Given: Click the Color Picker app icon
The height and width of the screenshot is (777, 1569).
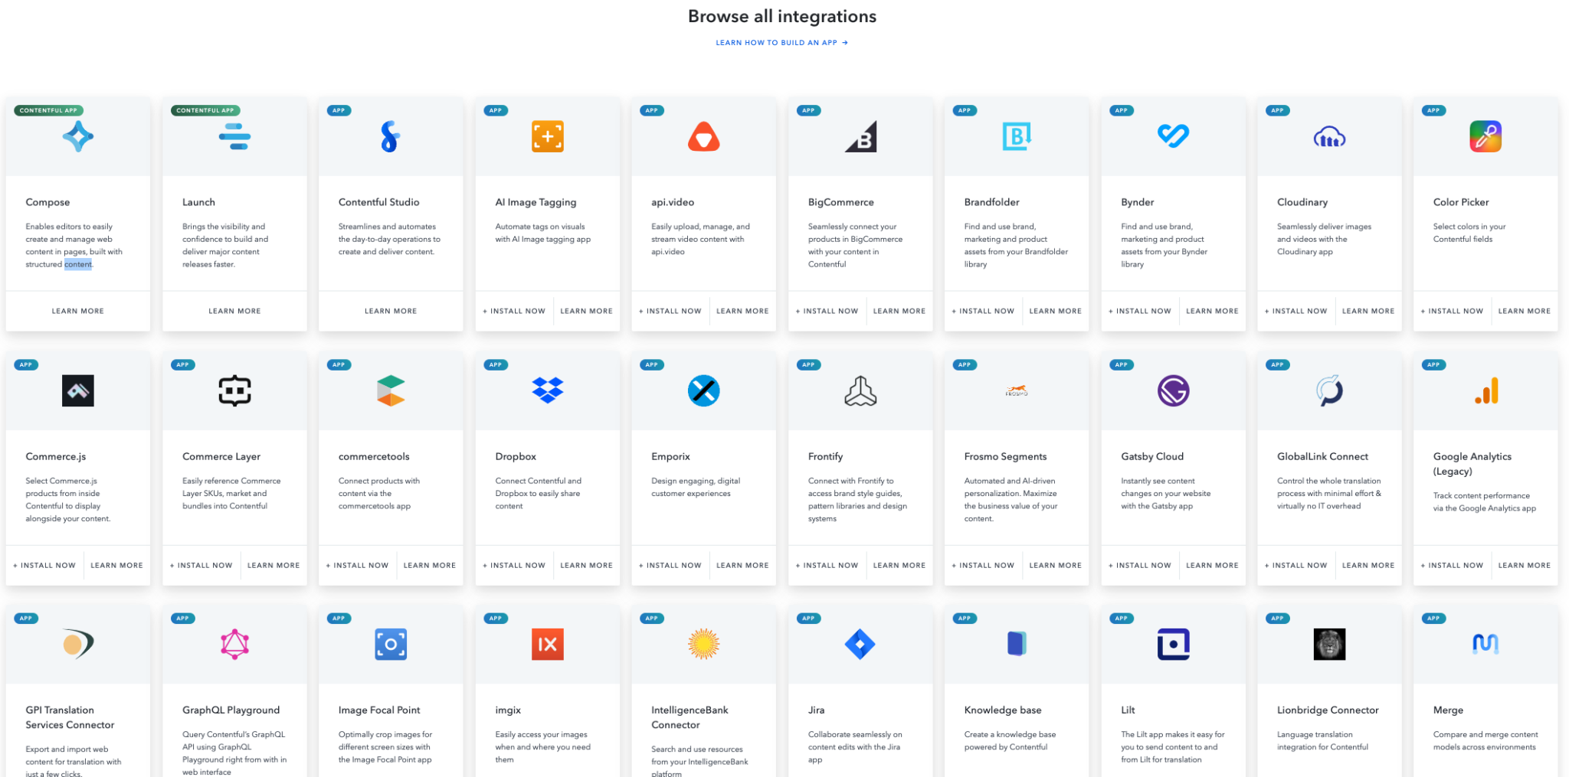Looking at the screenshot, I should point(1485,137).
